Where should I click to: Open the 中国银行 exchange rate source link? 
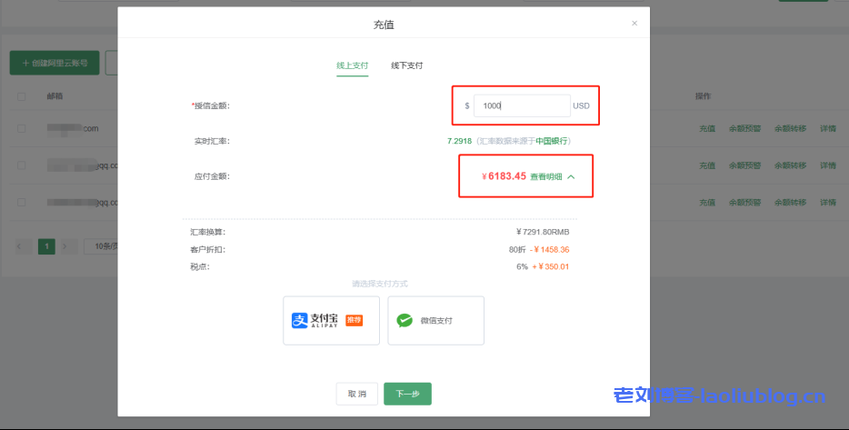coord(551,141)
